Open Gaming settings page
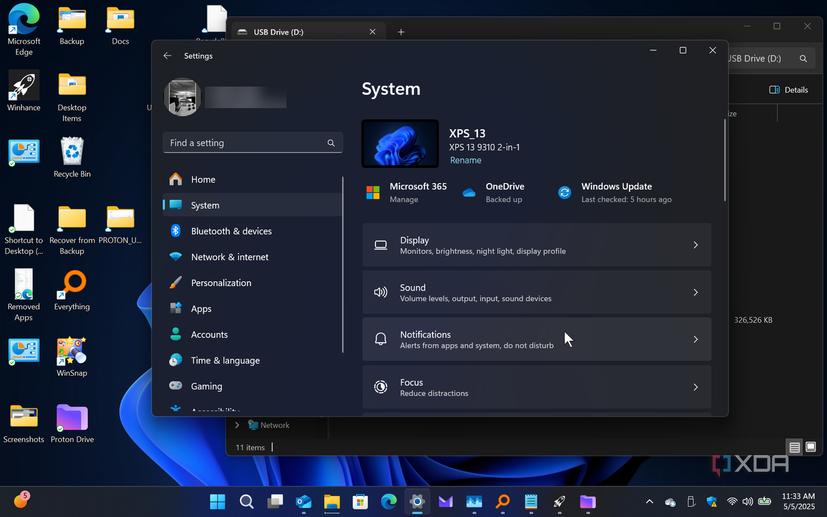The image size is (827, 517). pos(252,386)
